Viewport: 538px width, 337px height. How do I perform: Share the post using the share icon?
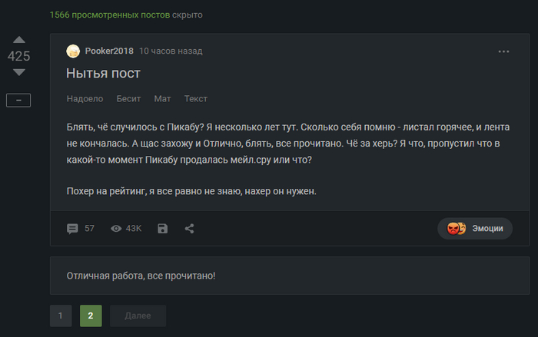click(x=189, y=228)
